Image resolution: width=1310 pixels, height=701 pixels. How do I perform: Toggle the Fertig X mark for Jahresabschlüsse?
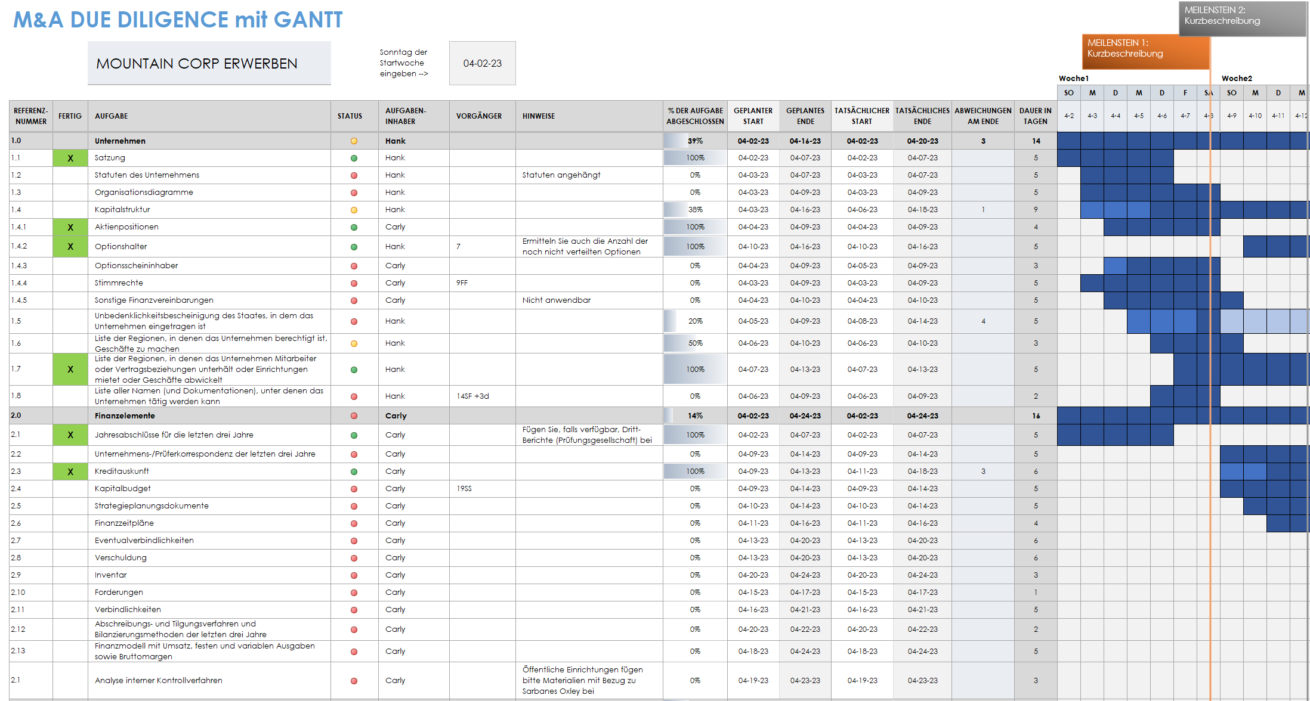[70, 435]
